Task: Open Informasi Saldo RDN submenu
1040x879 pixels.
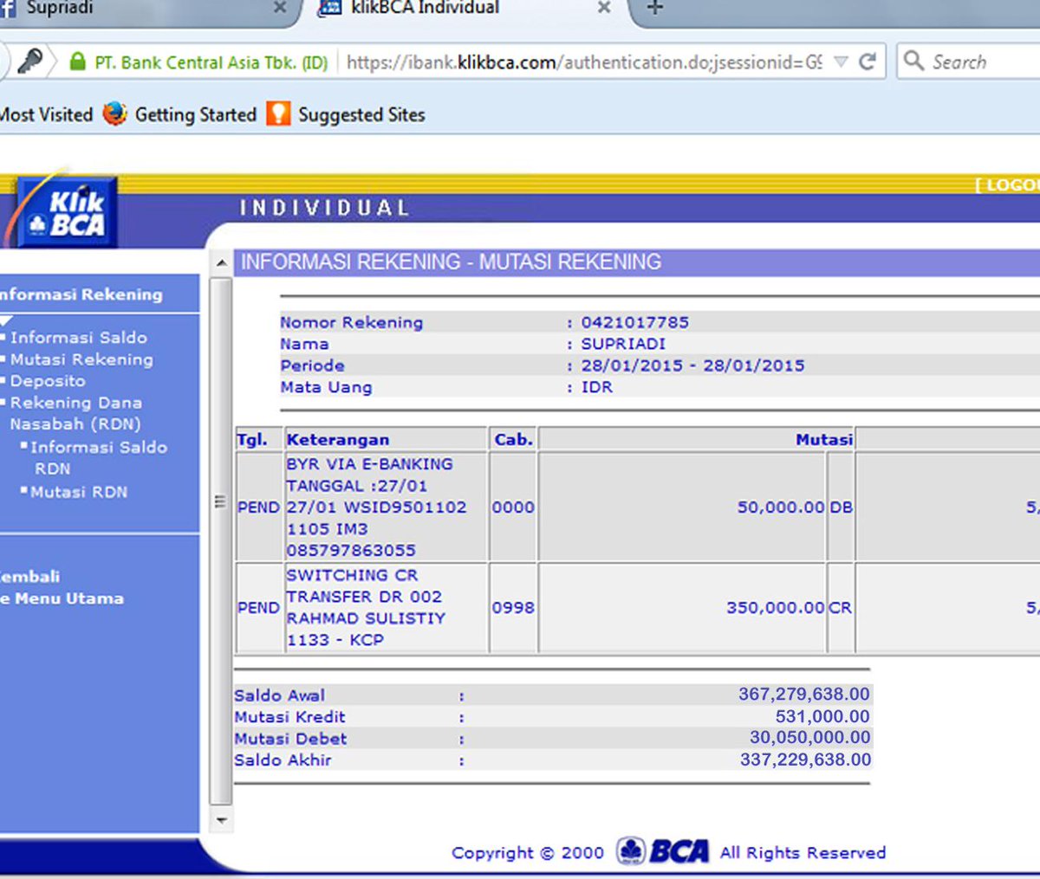Action: [x=99, y=458]
